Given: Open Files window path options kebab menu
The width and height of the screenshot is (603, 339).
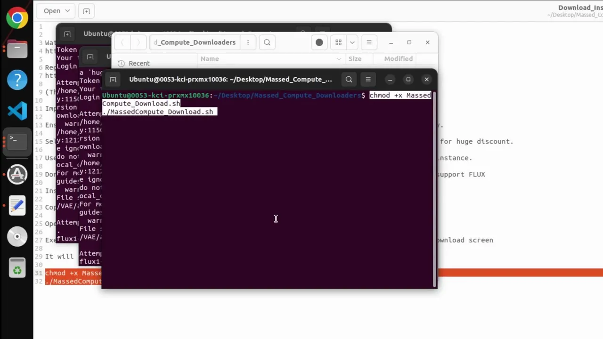Looking at the screenshot, I should click(248, 42).
